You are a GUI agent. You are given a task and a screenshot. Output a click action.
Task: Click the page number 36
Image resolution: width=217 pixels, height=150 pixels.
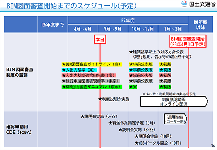pos(212,145)
